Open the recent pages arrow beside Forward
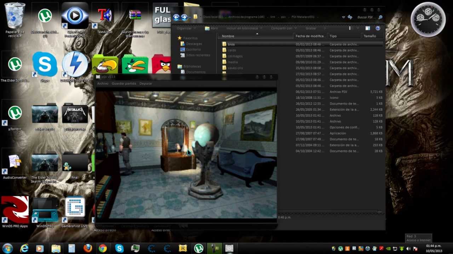The width and height of the screenshot is (453, 254). coord(190,17)
